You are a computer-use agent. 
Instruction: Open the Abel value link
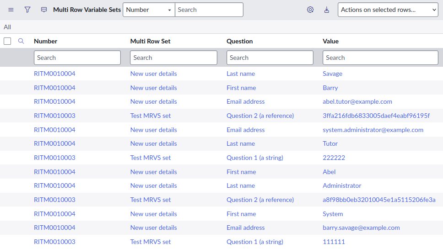point(329,172)
